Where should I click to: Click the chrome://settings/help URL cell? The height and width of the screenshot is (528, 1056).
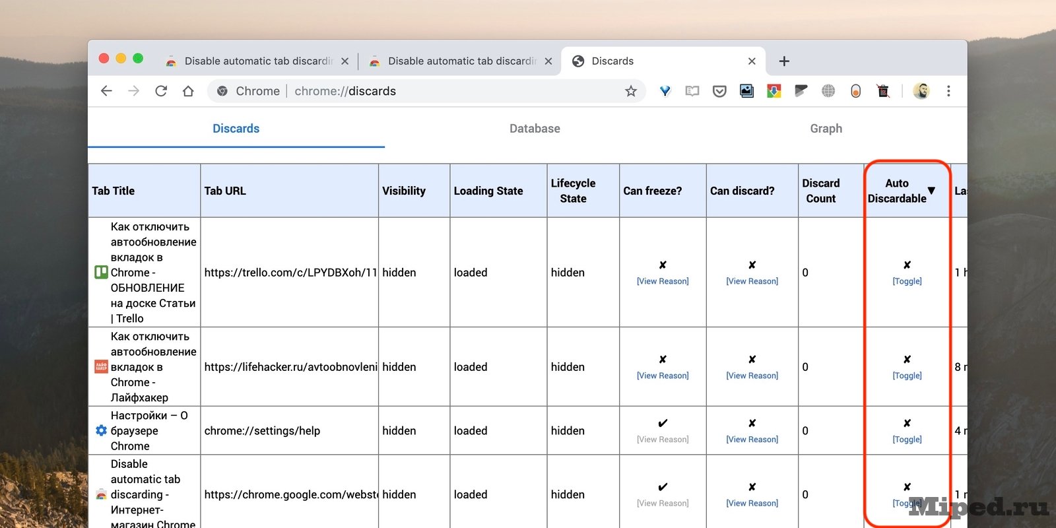(290, 431)
